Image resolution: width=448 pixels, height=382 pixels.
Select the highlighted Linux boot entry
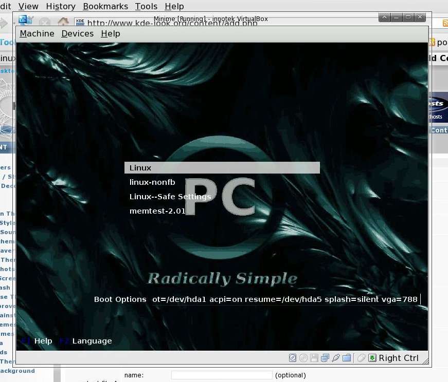tap(222, 168)
